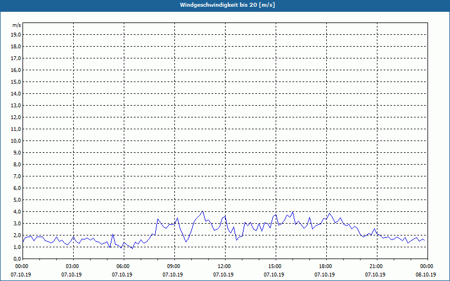This screenshot has height=281, width=450.
Task: Select the "08.10.19" date label
Action: pos(426,275)
